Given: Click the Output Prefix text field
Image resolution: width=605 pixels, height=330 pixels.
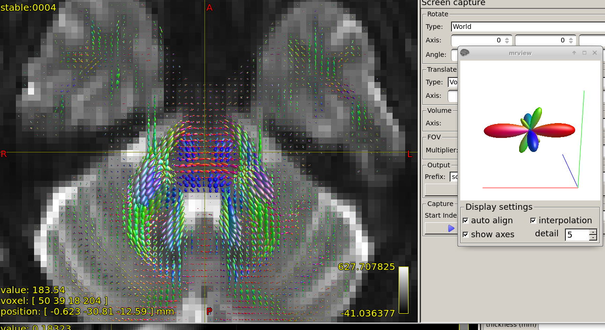Looking at the screenshot, I should coord(454,177).
